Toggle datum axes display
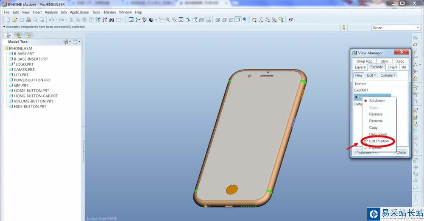The image size is (424, 221). coord(261,20)
